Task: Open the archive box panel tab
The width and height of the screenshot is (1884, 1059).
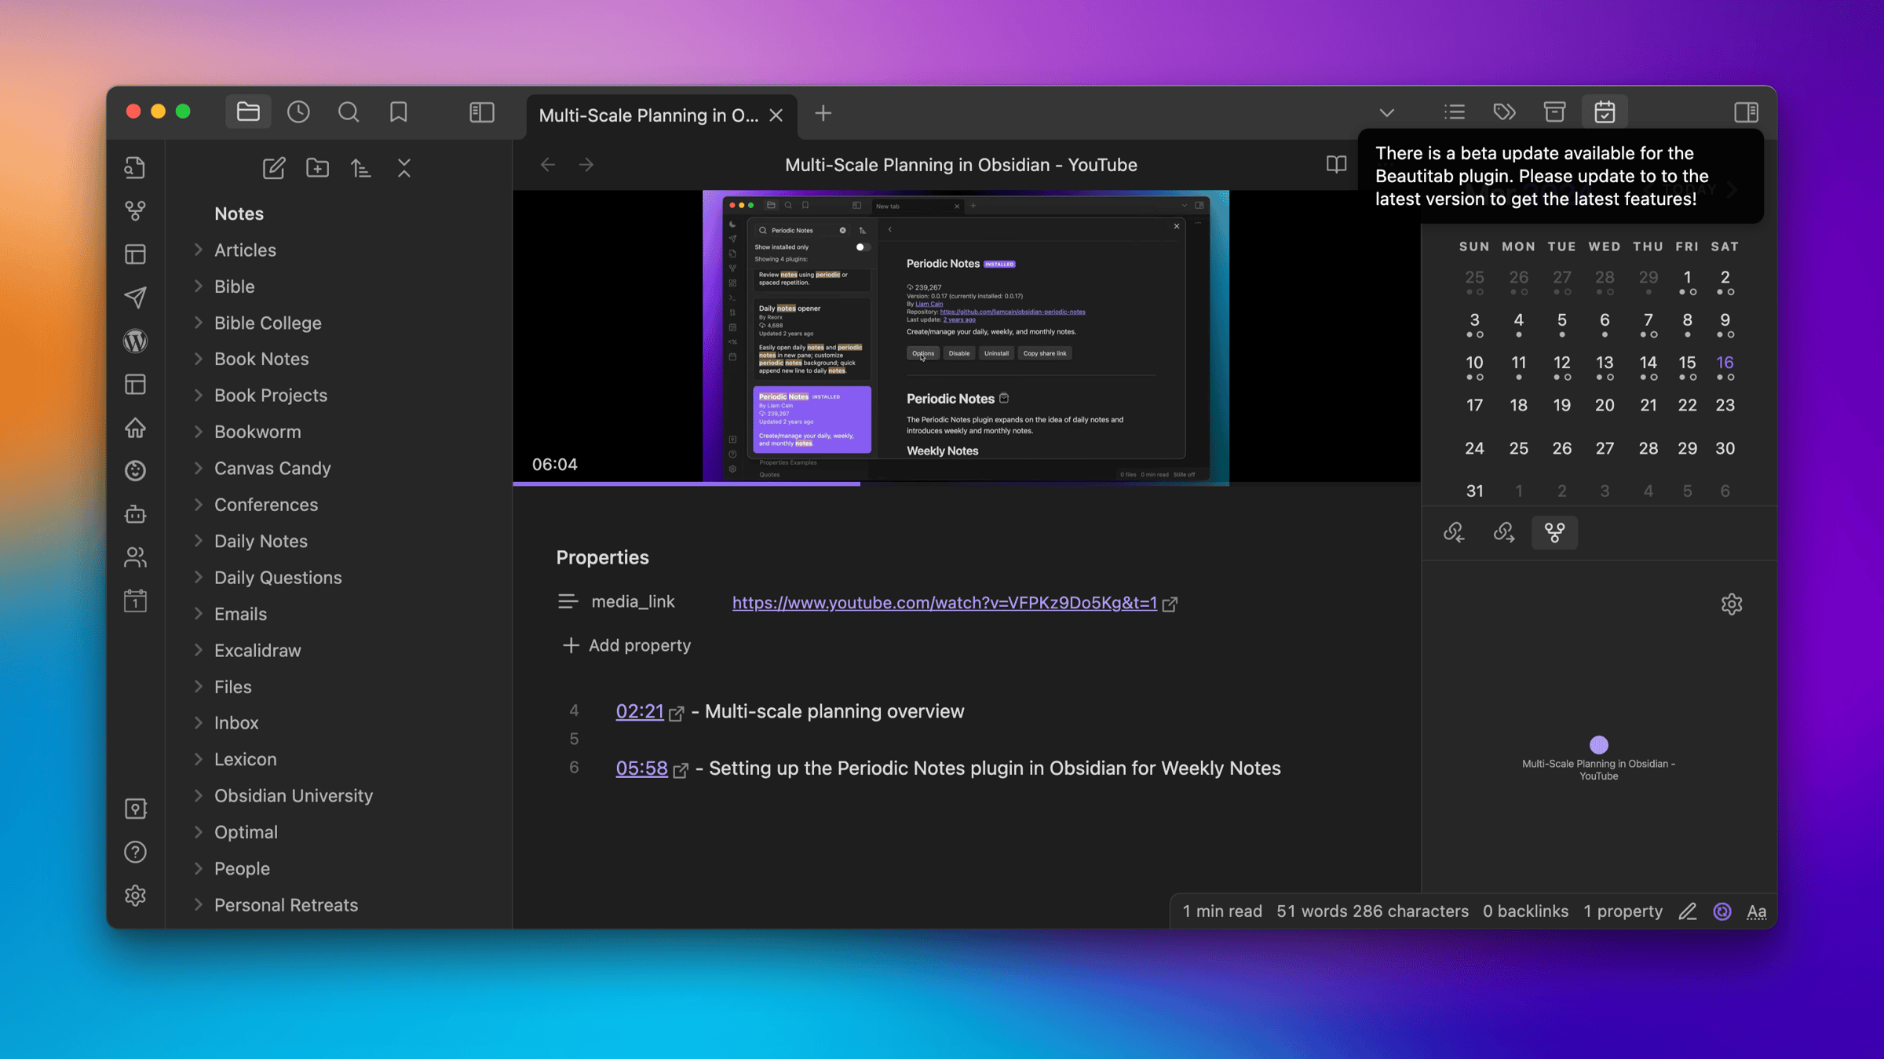Action: pyautogui.click(x=1554, y=112)
